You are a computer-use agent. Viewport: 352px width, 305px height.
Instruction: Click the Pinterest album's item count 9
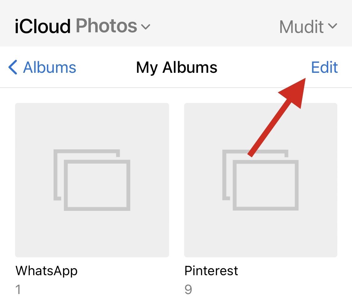coord(188,289)
